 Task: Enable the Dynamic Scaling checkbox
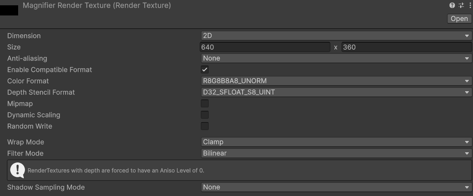[x=205, y=115]
